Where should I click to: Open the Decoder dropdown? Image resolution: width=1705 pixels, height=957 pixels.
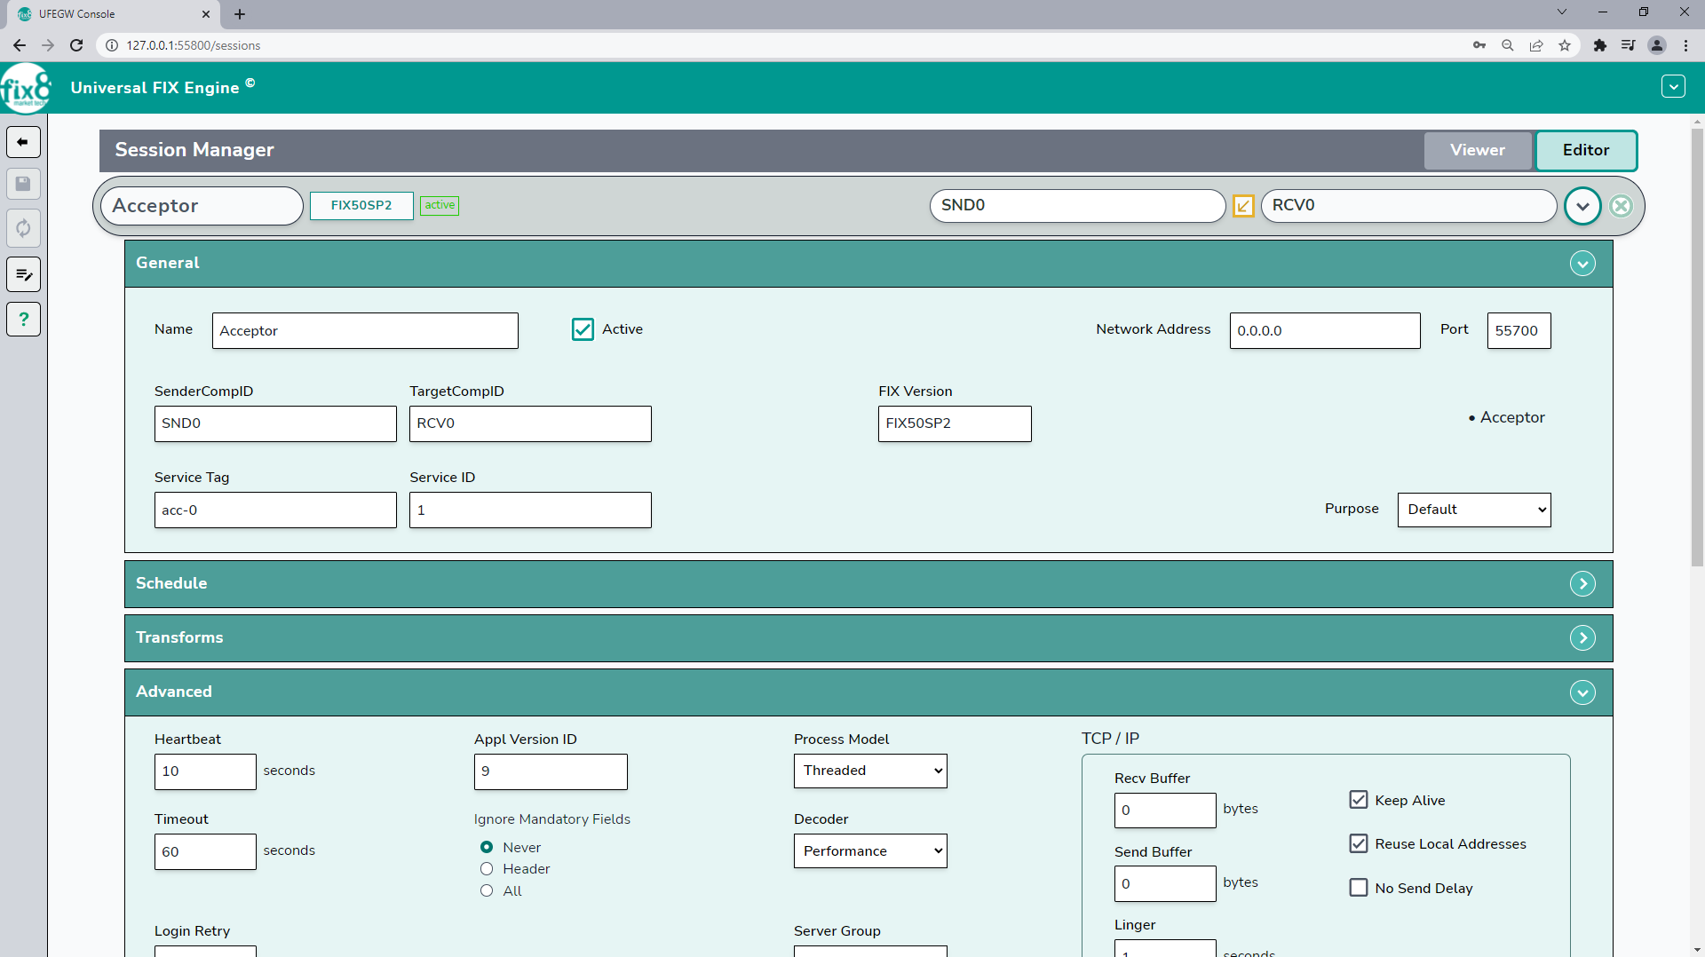(870, 850)
